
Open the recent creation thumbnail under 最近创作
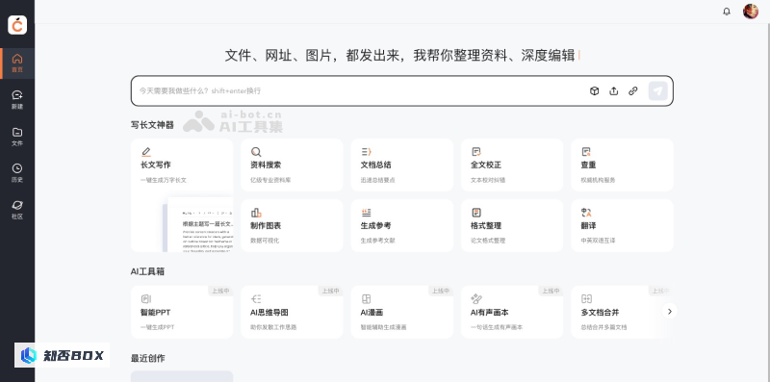pos(182,376)
